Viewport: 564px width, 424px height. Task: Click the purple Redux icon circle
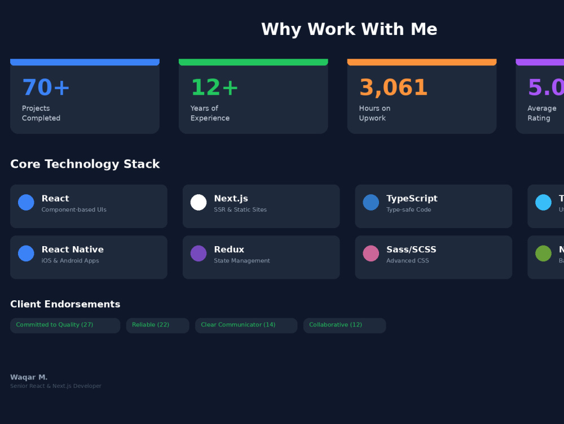tap(199, 253)
